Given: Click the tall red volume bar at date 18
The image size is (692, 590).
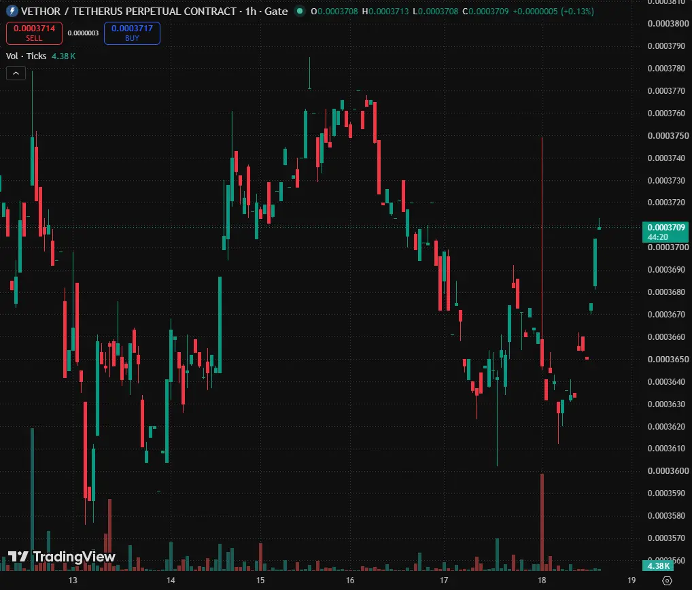Looking at the screenshot, I should [x=542, y=522].
